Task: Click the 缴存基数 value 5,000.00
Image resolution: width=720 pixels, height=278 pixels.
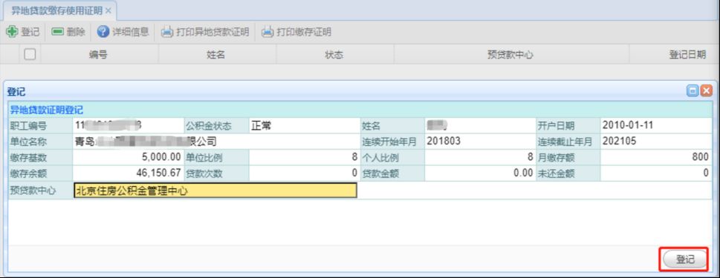Action: point(160,157)
